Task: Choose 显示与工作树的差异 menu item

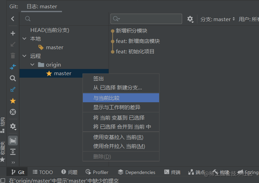Action: click(x=121, y=107)
